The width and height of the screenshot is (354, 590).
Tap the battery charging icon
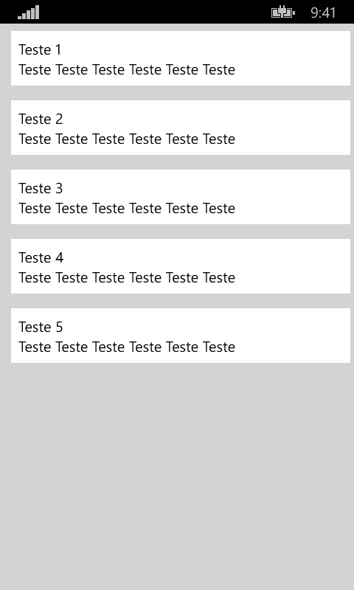[x=283, y=13]
